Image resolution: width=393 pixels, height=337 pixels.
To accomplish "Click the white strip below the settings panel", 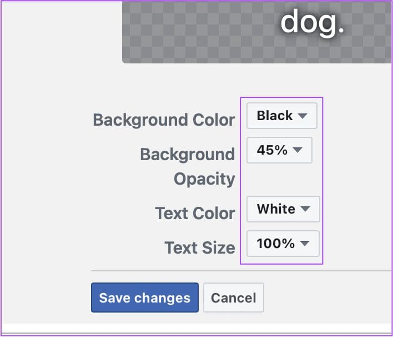I will point(196,328).
